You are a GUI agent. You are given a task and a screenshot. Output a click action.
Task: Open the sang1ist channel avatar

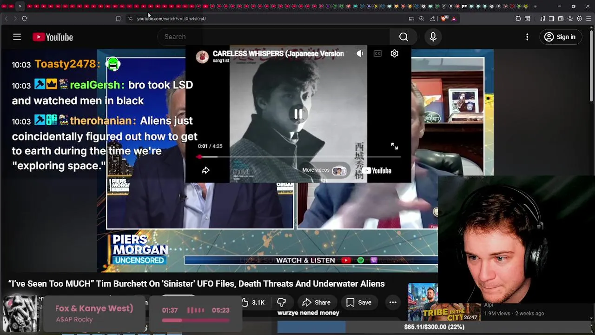pyautogui.click(x=202, y=57)
